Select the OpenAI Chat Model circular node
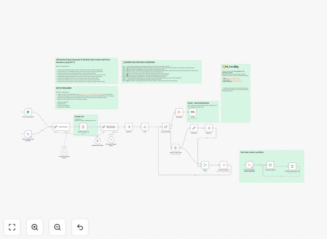This screenshot has width=327, height=239. [x=97, y=141]
